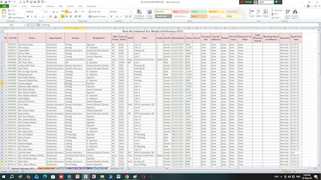Click the Format Painter brush icon
Viewport: 321px width, 180px height.
[9, 18]
